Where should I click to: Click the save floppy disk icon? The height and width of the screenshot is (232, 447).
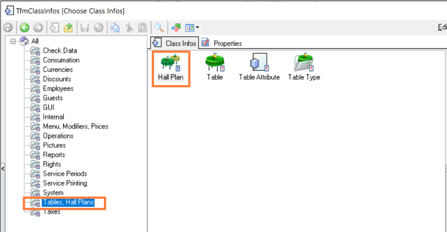pos(85,28)
